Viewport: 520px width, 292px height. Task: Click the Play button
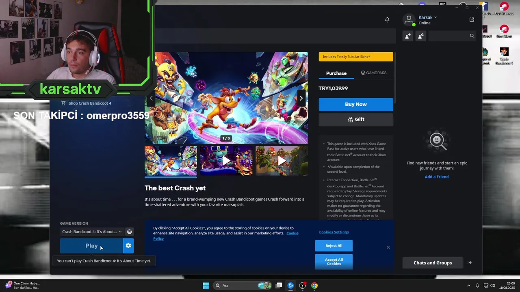(x=91, y=246)
